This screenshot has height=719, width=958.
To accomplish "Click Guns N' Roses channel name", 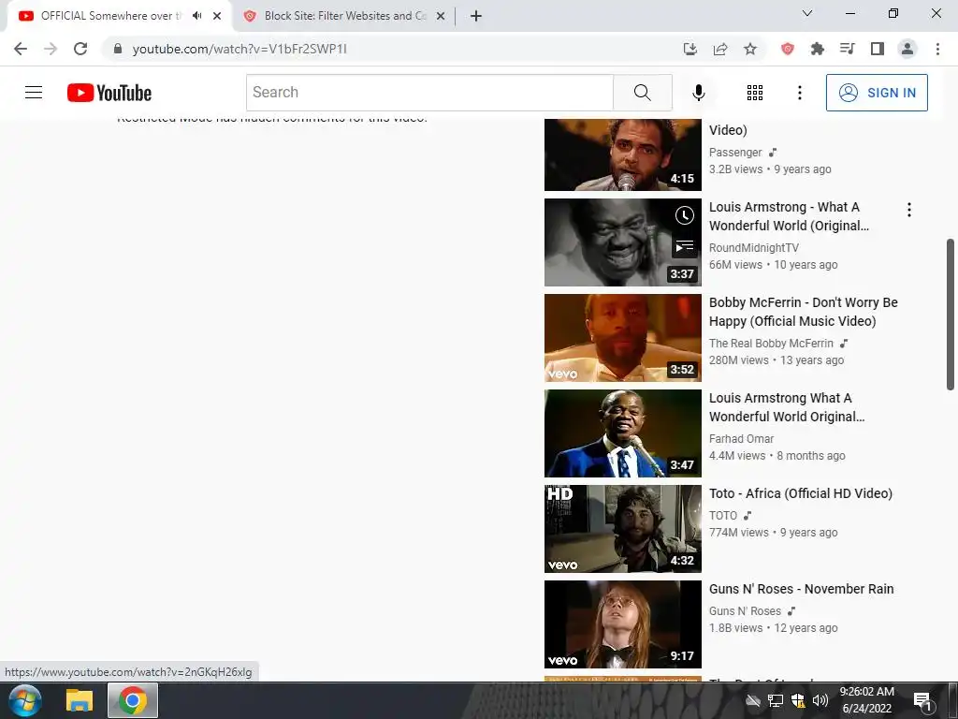I will click(745, 610).
